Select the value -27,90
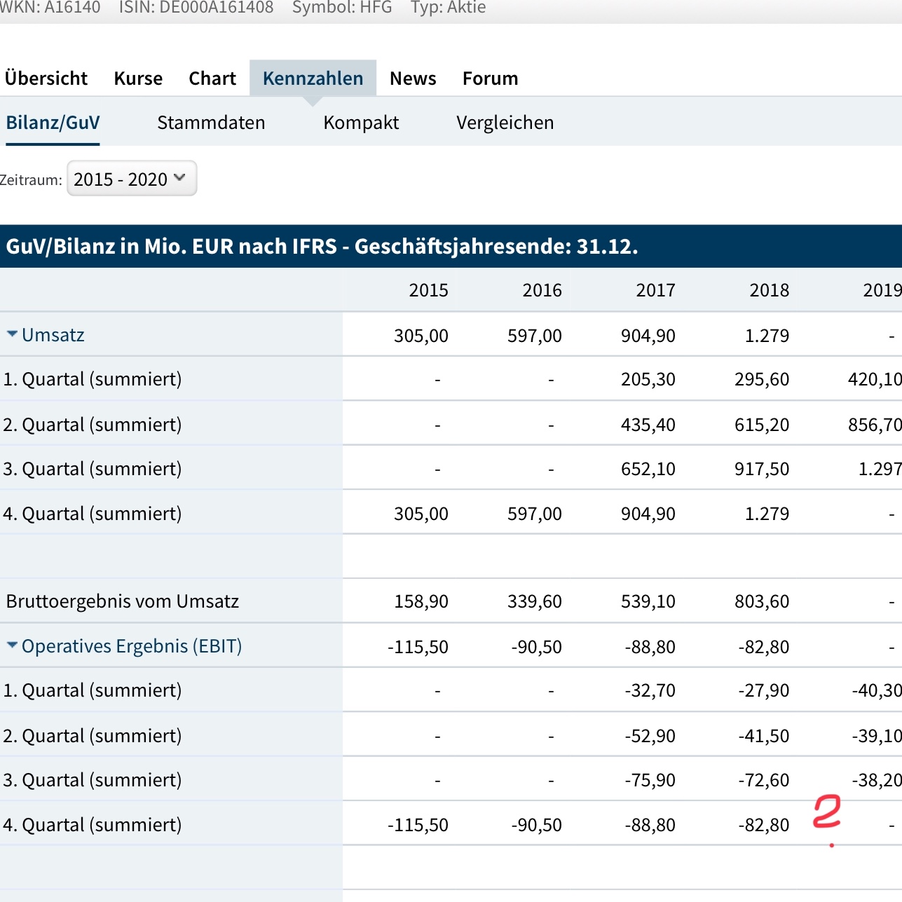Image resolution: width=902 pixels, height=902 pixels. (764, 691)
